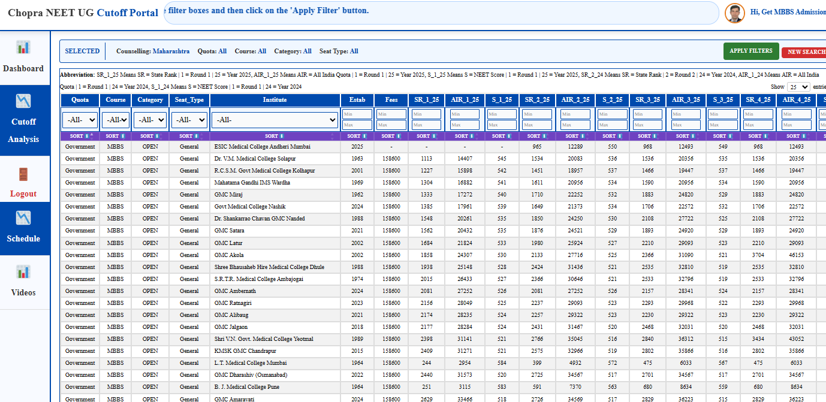Click the user profile avatar picture
826x402 pixels.
pyautogui.click(x=734, y=13)
